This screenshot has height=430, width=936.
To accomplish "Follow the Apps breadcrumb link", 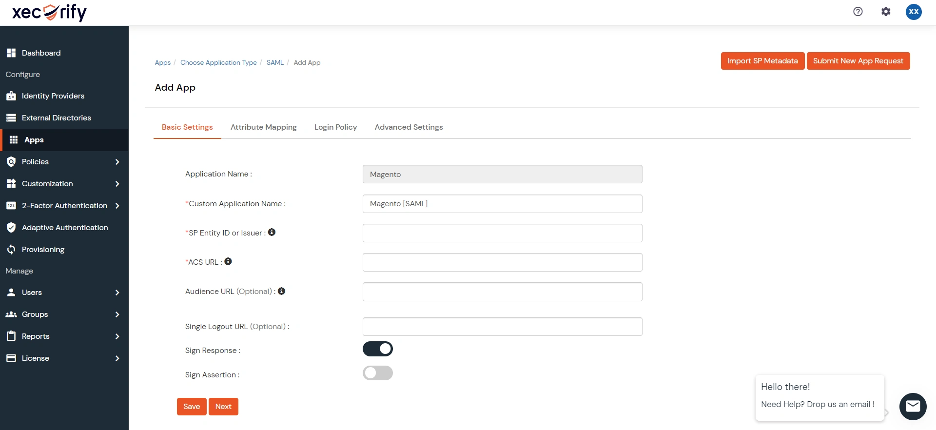I will [163, 62].
